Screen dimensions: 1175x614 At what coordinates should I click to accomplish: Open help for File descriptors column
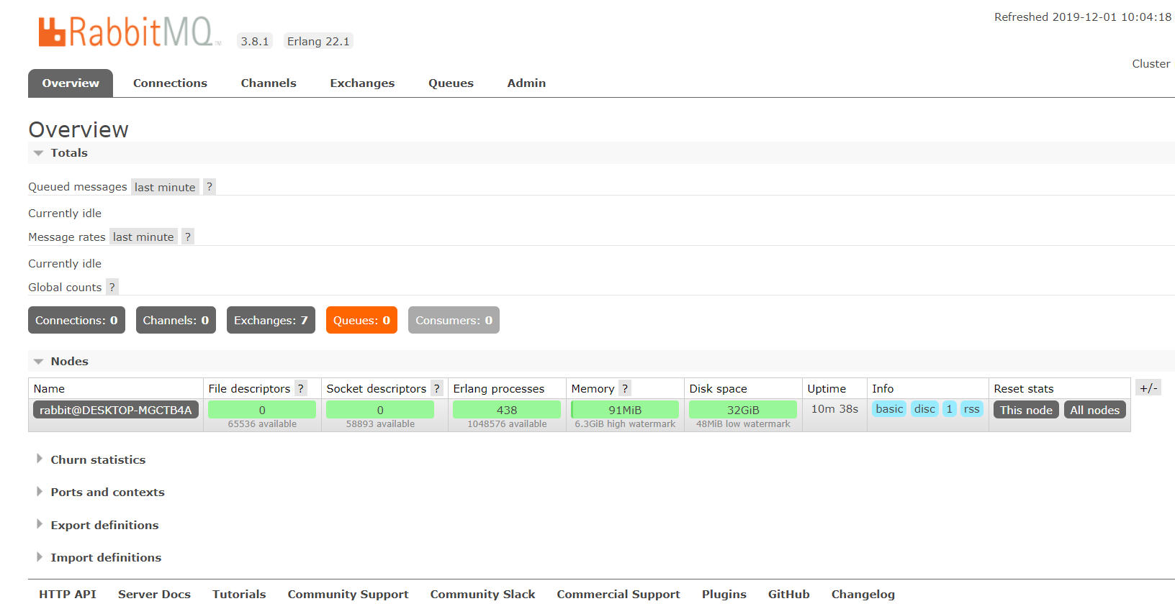click(x=301, y=388)
